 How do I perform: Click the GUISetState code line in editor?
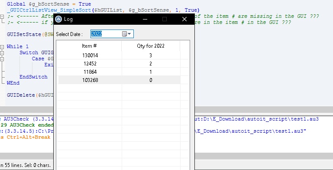tap(30, 34)
